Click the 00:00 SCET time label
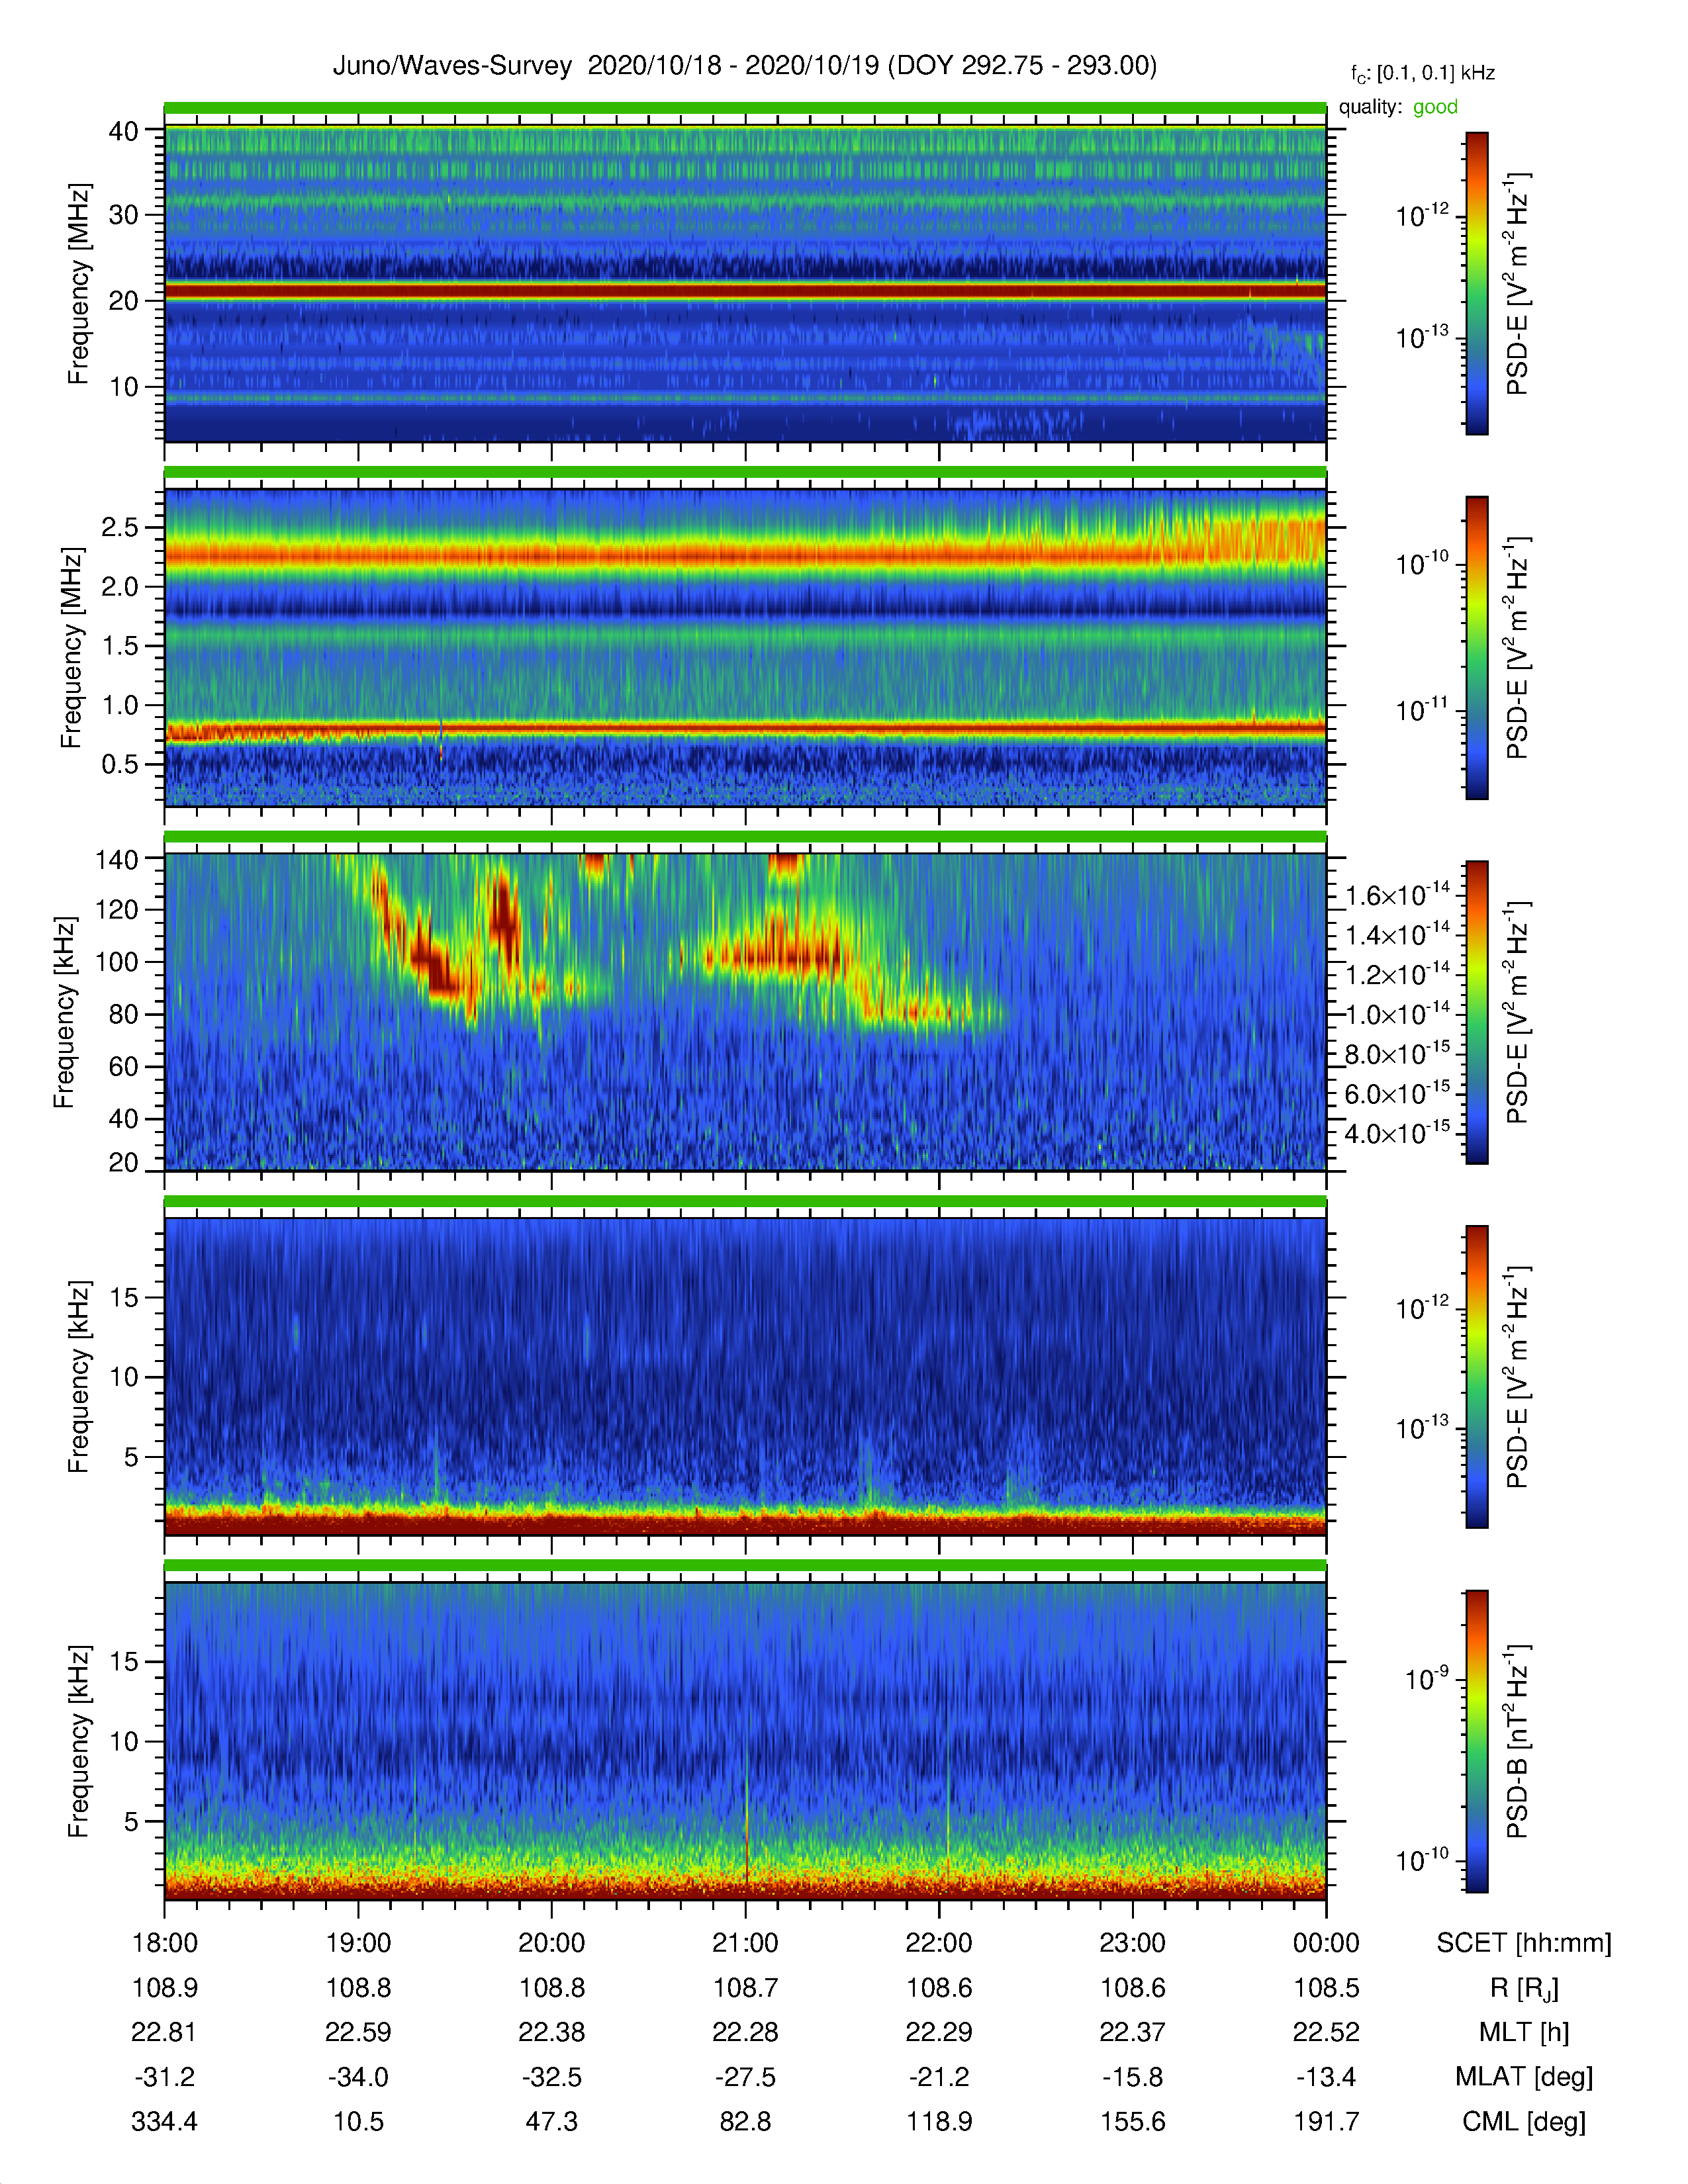This screenshot has height=2184, width=1688. tap(1326, 1943)
